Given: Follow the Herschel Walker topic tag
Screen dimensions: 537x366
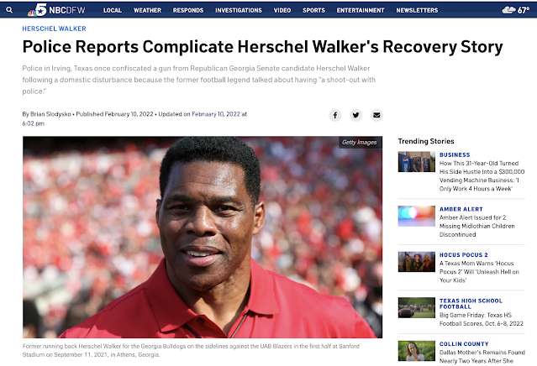Looking at the screenshot, I should (x=54, y=29).
